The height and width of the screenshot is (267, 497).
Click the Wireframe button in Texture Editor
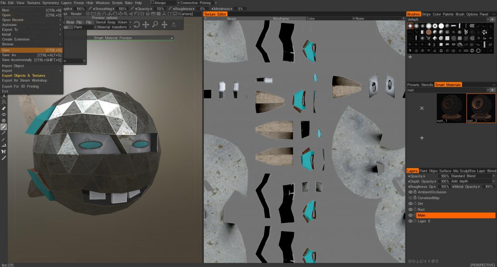[x=281, y=18]
